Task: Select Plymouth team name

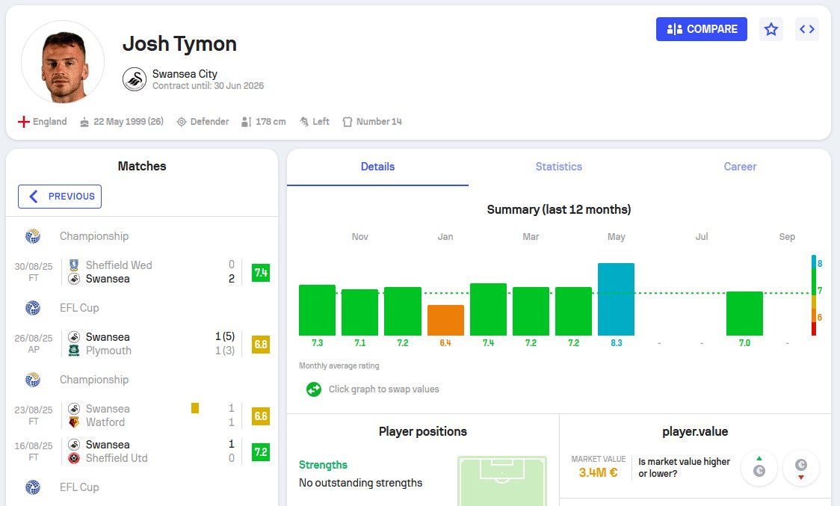Action: 109,351
